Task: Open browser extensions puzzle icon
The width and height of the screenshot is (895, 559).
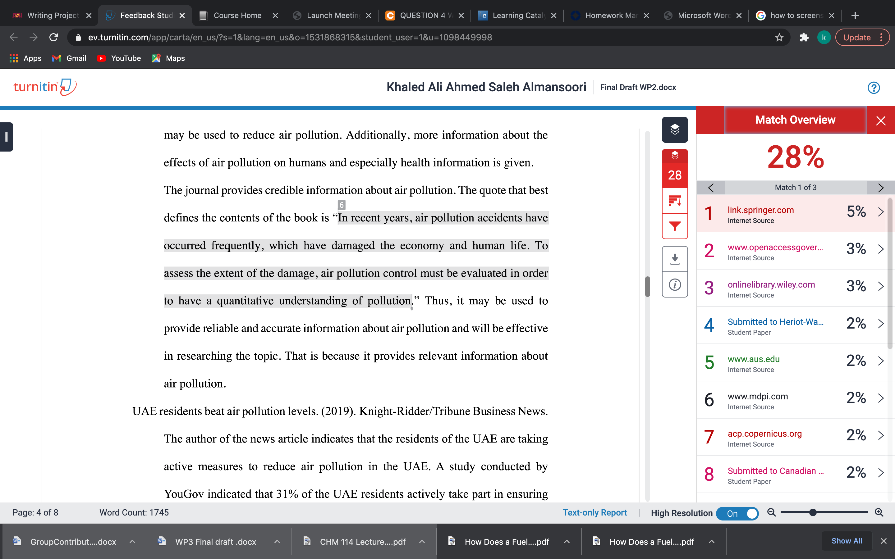Action: coord(804,37)
